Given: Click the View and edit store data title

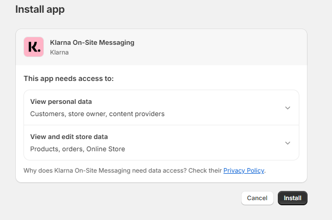Looking at the screenshot, I should click(69, 137).
